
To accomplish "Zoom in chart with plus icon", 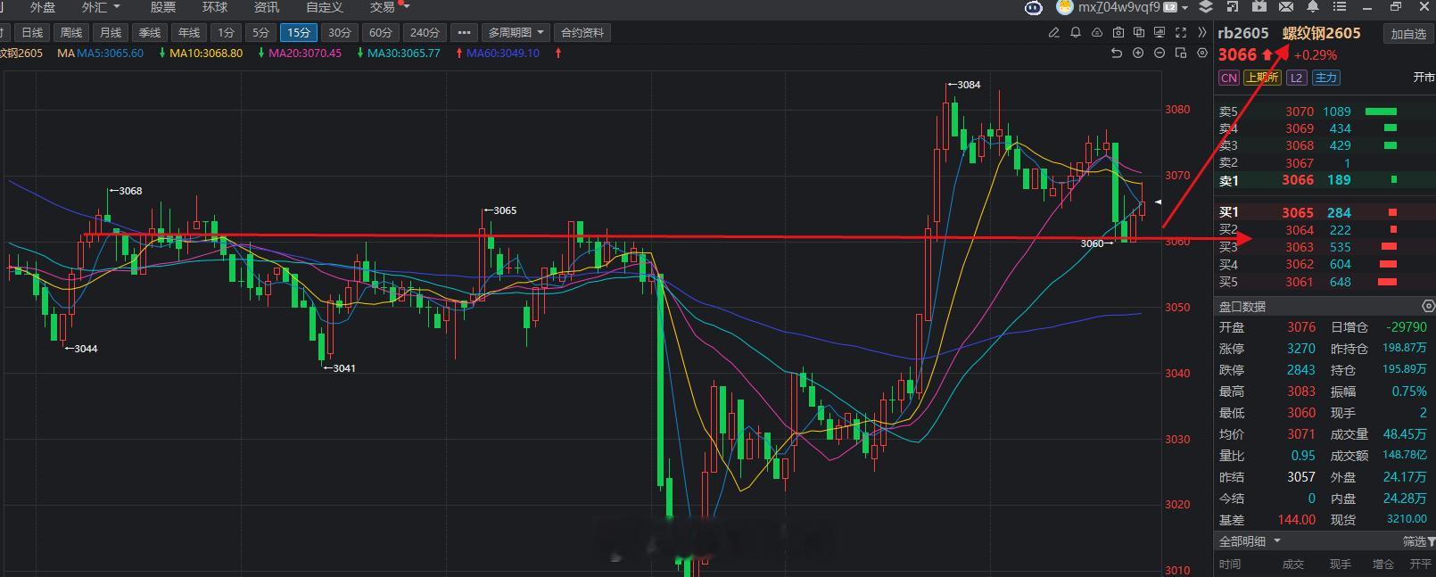I will tap(1138, 54).
